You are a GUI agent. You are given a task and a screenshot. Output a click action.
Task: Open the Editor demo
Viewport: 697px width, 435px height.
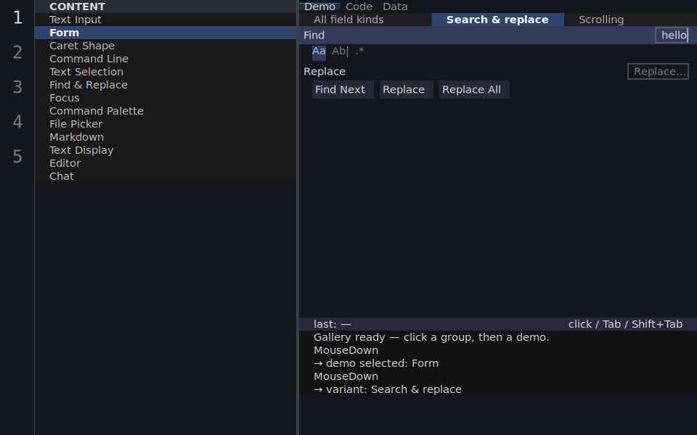pos(166,163)
